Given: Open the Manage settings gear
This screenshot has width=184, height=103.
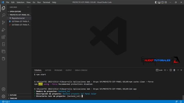Looking at the screenshot, I should pos(3,96).
